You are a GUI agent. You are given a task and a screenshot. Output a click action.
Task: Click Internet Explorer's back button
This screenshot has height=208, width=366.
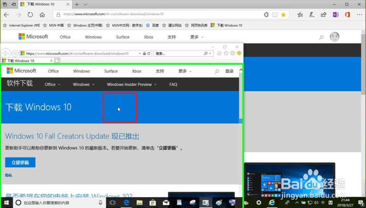click(5, 53)
